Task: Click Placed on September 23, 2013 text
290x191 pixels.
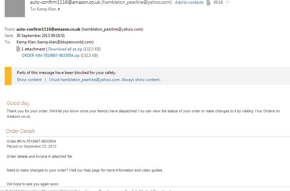Action: pos(32,146)
